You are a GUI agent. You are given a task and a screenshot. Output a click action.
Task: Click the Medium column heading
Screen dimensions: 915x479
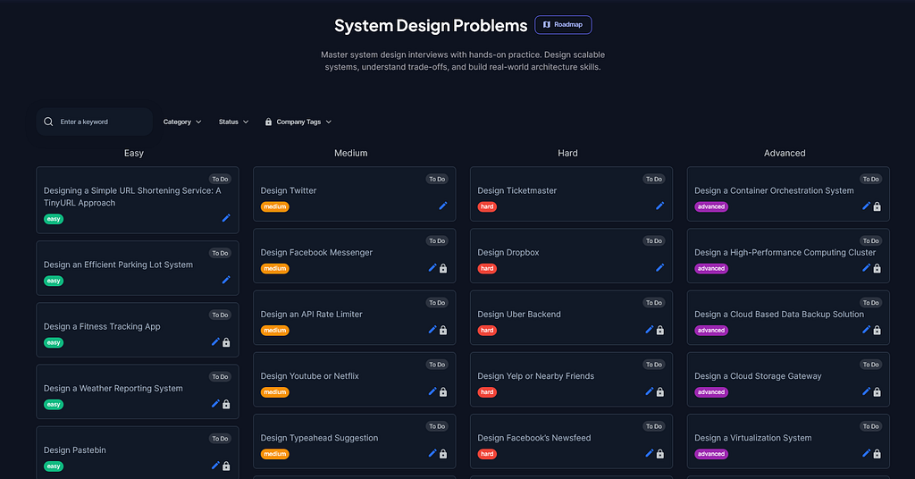[350, 154]
